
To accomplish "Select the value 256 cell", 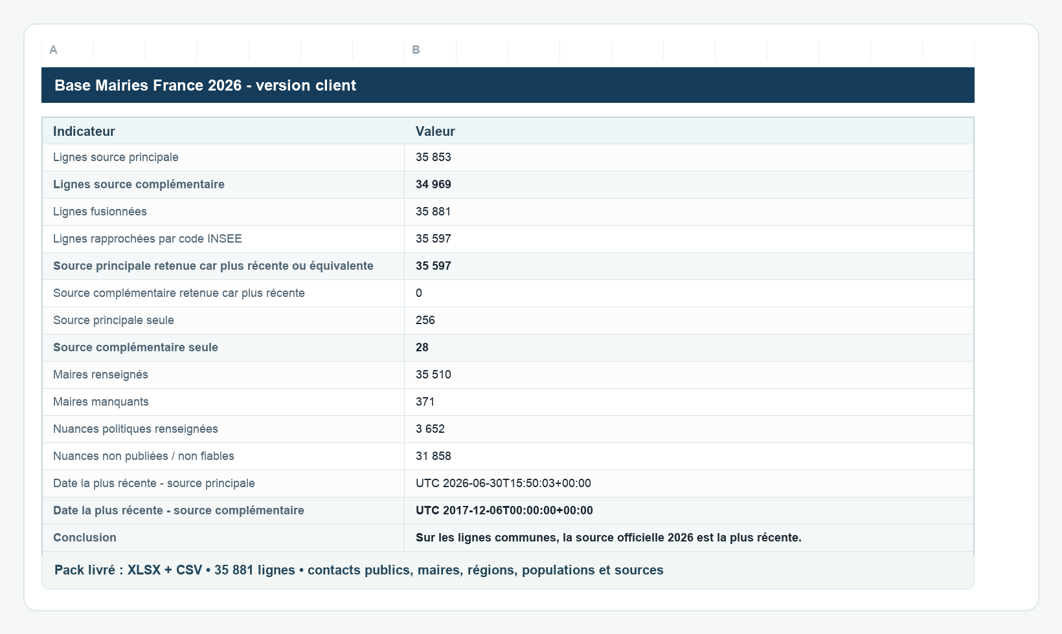I will pyautogui.click(x=689, y=321).
